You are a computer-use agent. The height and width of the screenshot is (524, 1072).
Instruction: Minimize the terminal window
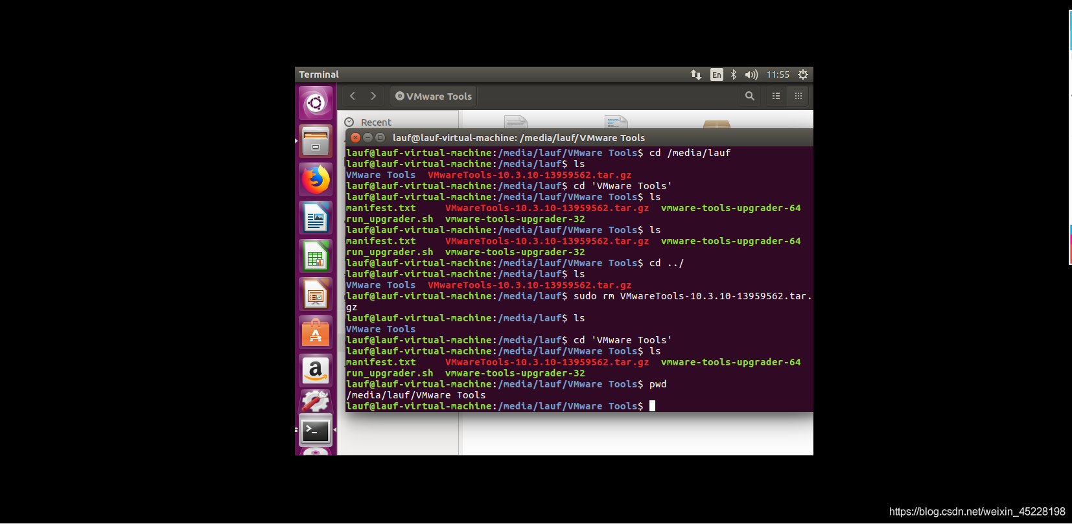point(367,137)
